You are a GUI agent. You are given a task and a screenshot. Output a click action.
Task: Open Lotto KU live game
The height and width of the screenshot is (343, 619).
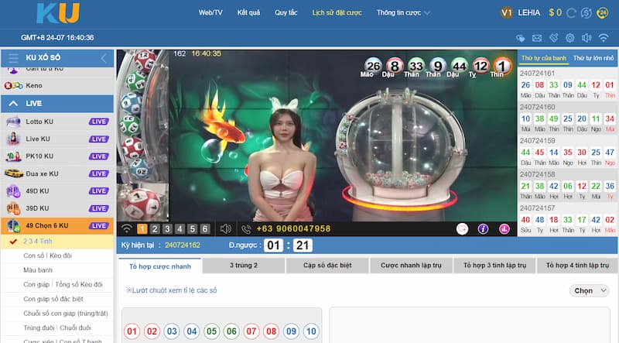(x=57, y=122)
